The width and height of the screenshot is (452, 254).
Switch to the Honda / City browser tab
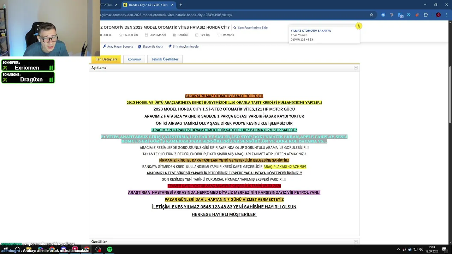coord(148,5)
